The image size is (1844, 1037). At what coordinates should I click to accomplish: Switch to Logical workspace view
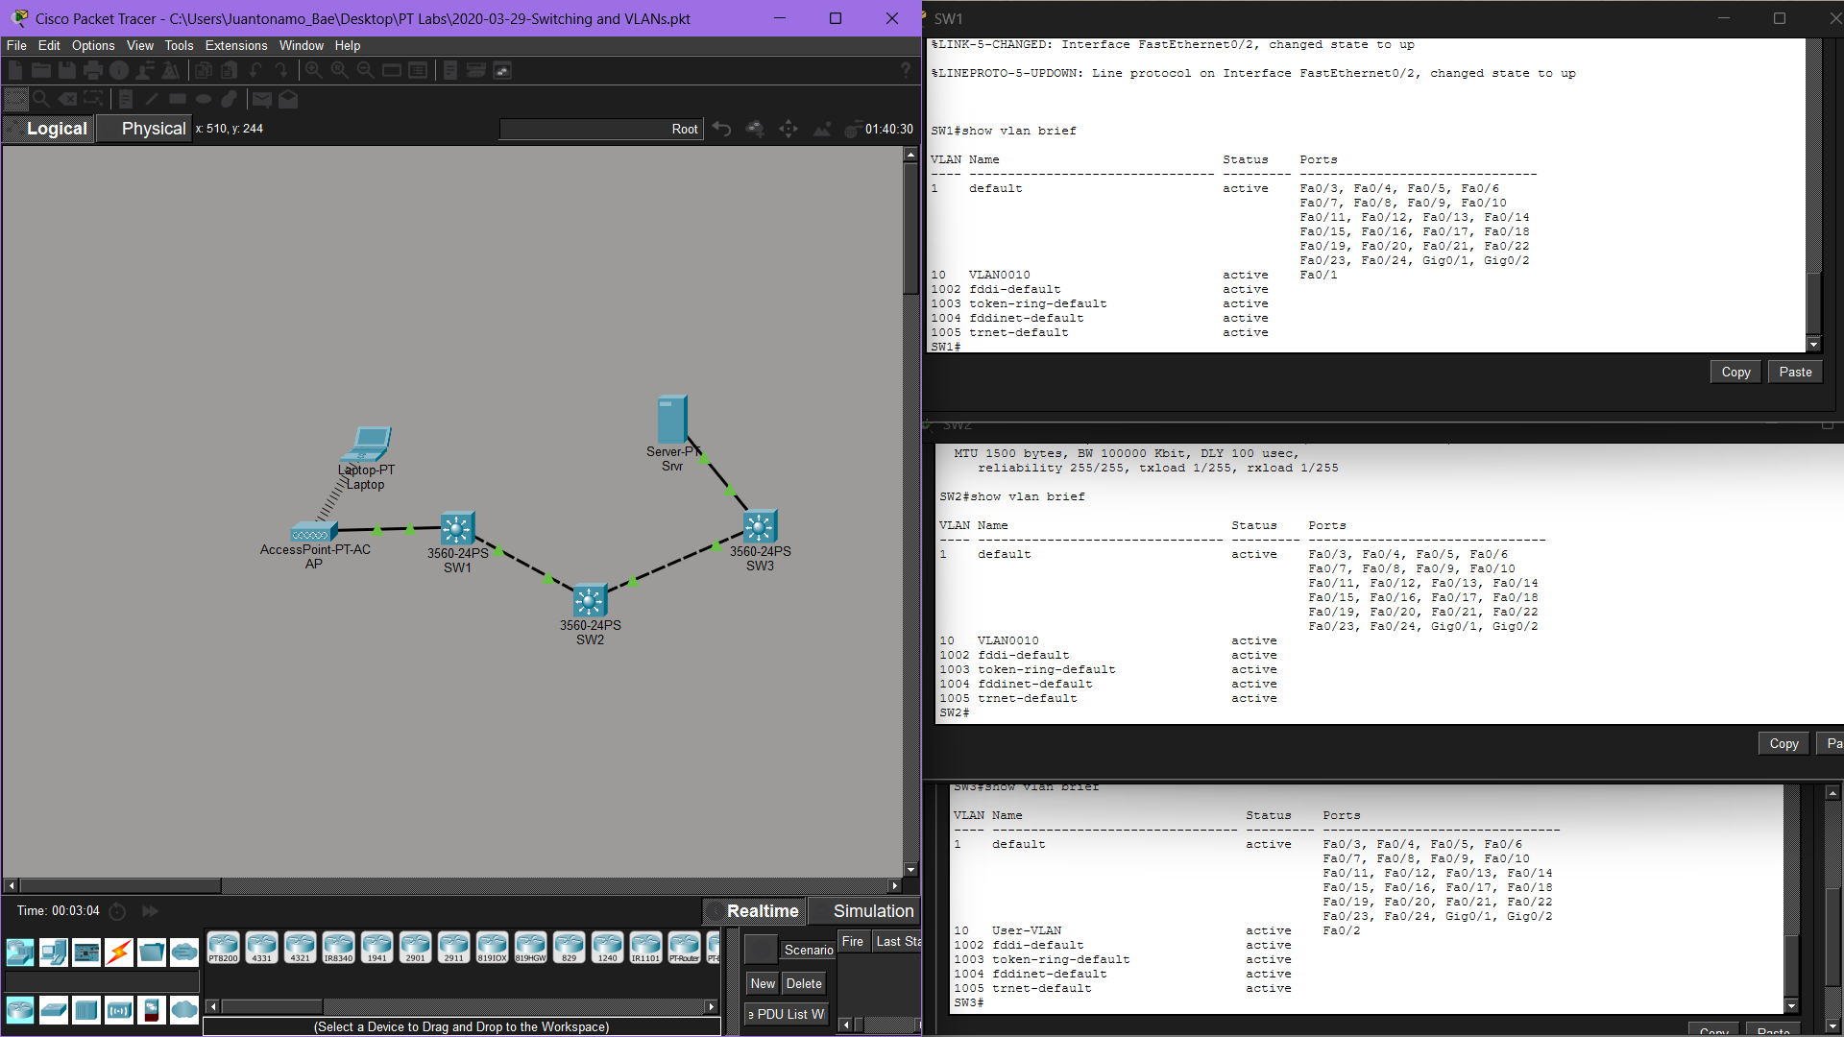[x=49, y=129]
